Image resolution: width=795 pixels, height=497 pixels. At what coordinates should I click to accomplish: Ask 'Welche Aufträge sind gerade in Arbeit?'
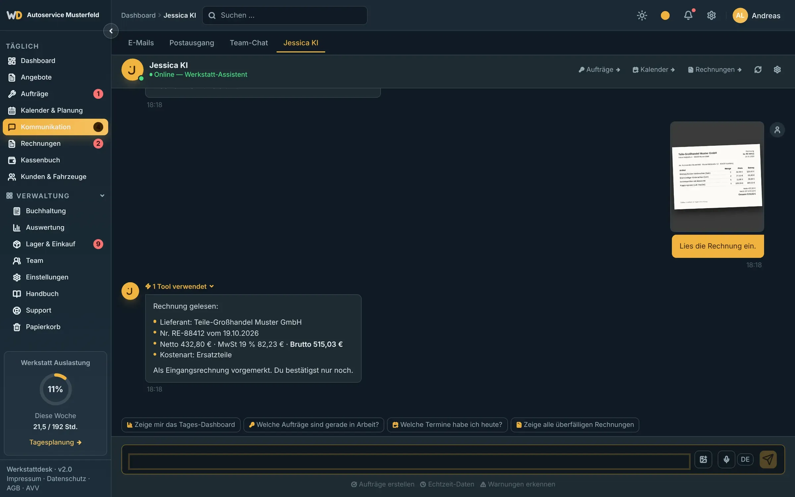tap(314, 425)
